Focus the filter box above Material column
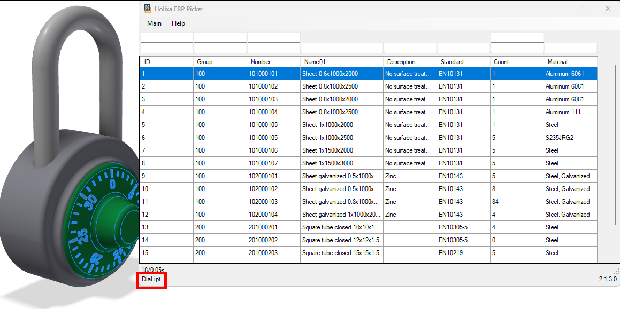Image resolution: width=620 pixels, height=309 pixels. click(x=570, y=49)
